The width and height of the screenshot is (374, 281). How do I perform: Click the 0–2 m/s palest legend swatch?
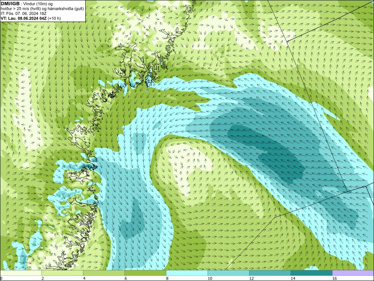click(x=21, y=273)
